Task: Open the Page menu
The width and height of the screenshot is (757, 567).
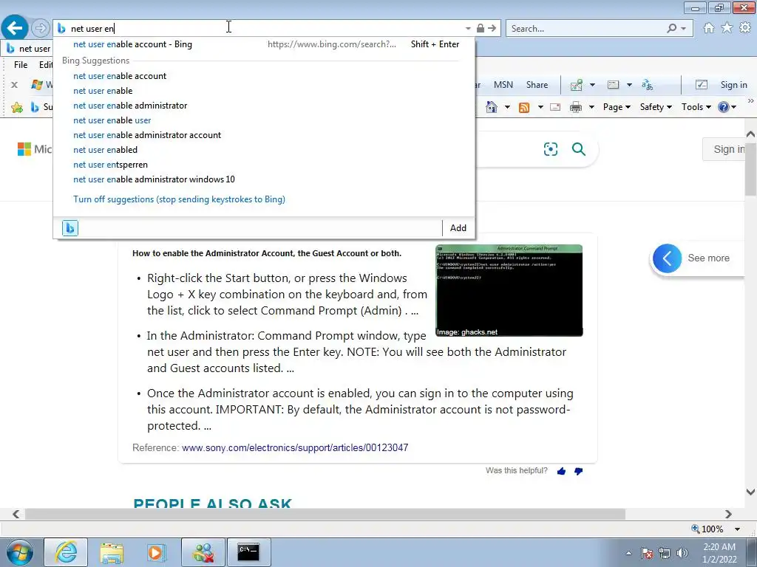Action: pos(617,107)
